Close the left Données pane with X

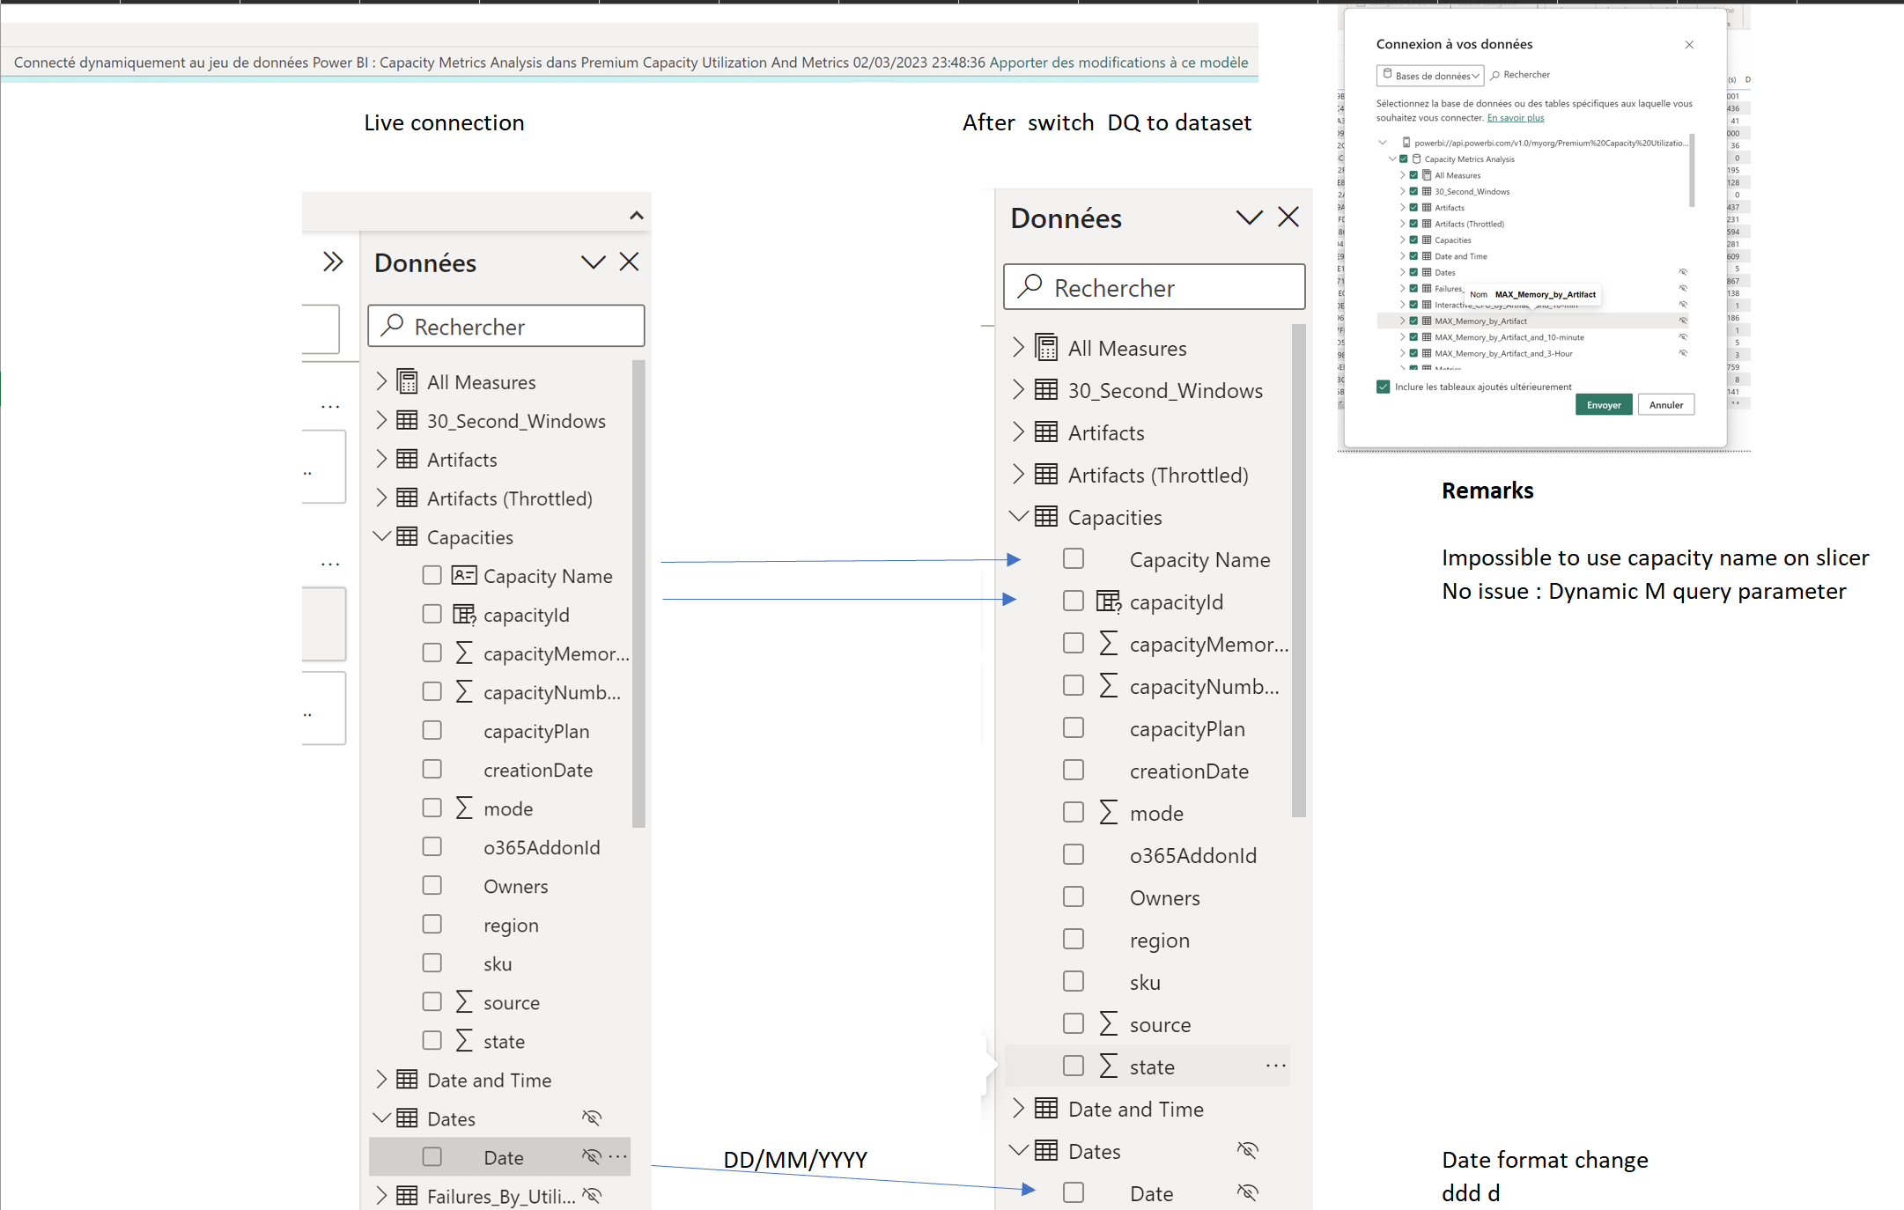(629, 262)
